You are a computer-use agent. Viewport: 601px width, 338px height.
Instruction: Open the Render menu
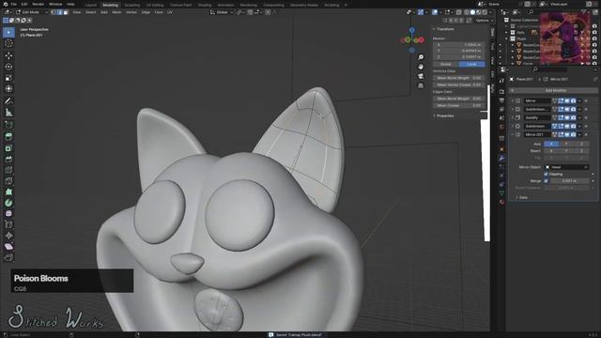point(38,4)
